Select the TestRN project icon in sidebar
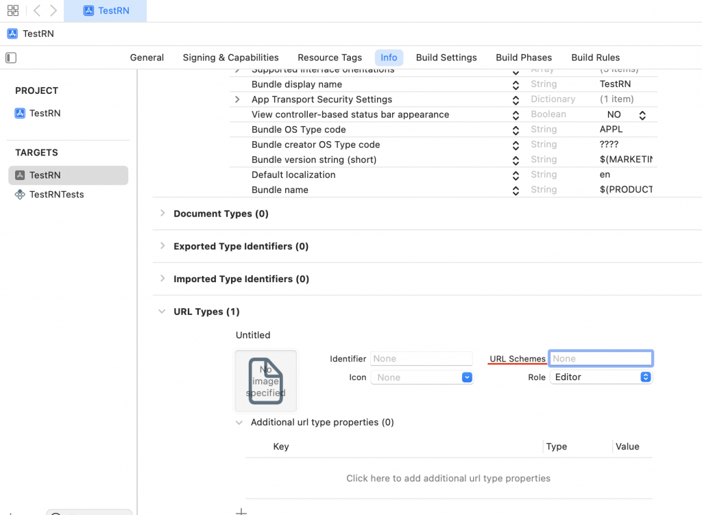The image size is (702, 515). [20, 113]
